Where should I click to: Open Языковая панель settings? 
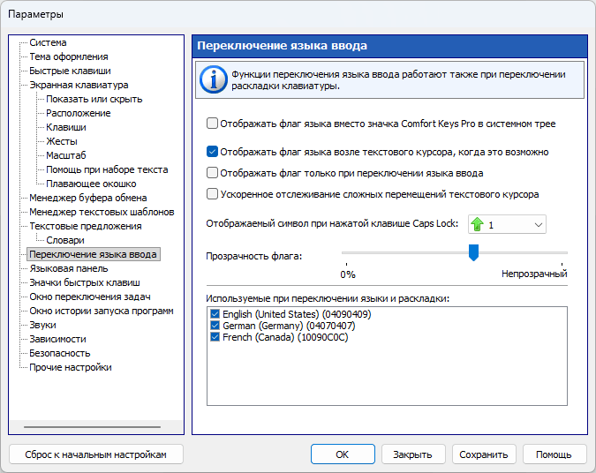pos(69,268)
